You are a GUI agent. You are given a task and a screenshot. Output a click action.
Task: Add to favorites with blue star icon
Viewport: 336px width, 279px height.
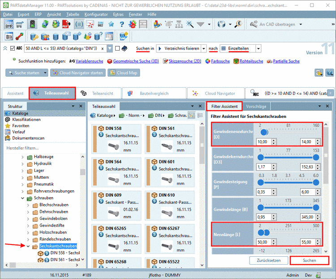coord(111,24)
